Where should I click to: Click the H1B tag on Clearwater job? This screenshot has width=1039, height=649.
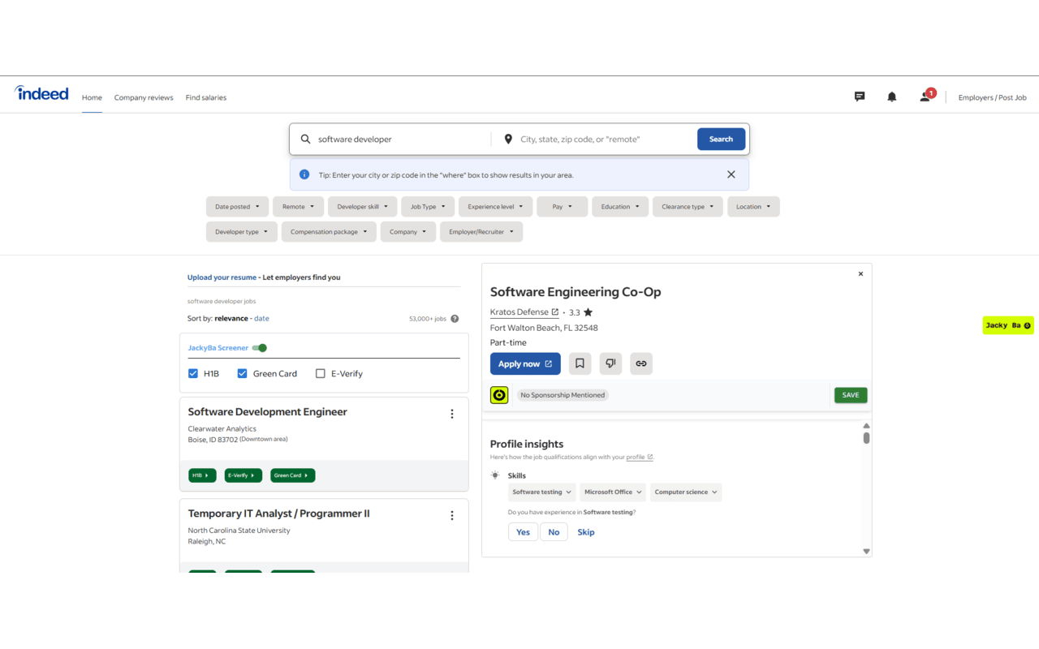pos(202,475)
